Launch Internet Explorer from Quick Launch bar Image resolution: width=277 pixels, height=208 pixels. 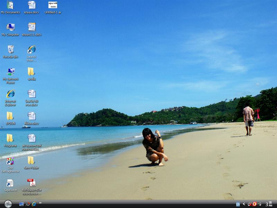(34, 204)
